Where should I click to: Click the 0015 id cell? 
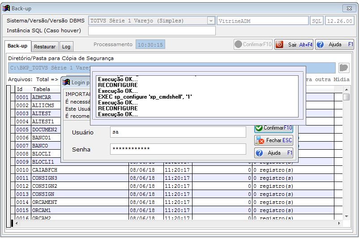[x=22, y=210]
